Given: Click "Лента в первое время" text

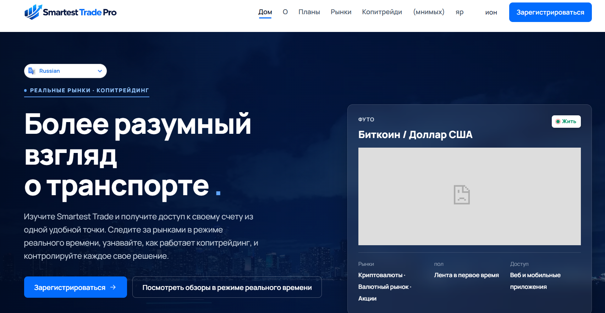Looking at the screenshot, I should pos(466,275).
